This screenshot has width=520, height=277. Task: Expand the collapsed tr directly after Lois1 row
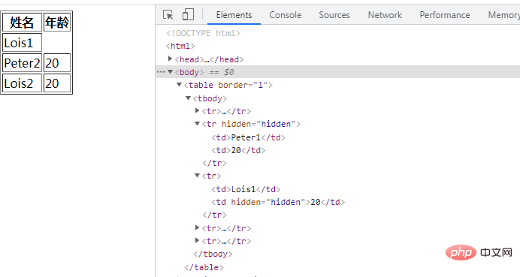pyautogui.click(x=197, y=227)
